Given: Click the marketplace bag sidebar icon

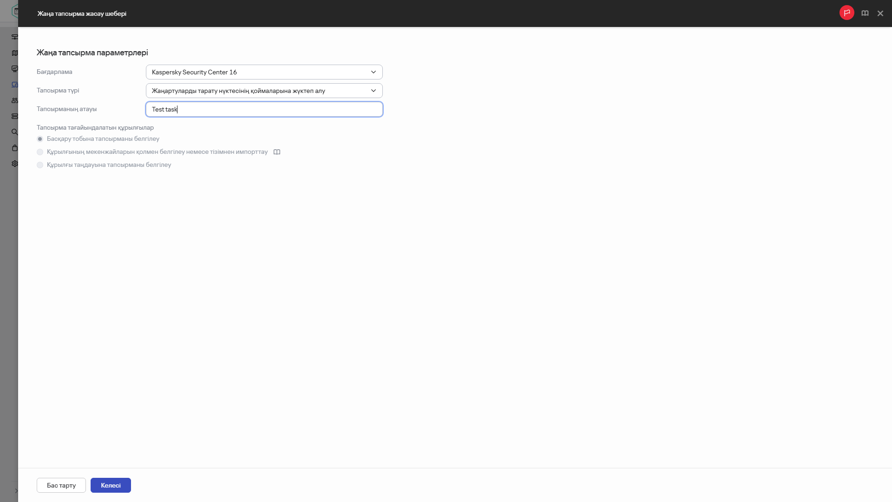Looking at the screenshot, I should pos(15,148).
